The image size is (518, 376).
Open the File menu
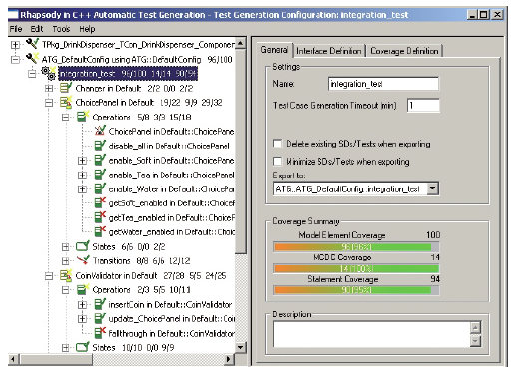[x=16, y=29]
